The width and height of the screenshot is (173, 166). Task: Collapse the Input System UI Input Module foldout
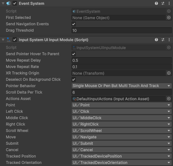(x=3, y=40)
